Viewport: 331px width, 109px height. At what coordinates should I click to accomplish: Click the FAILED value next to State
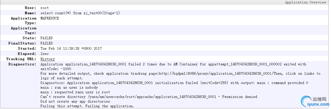[47, 38]
